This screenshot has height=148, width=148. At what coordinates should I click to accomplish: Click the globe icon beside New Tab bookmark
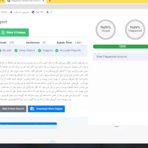click(x=33, y=12)
